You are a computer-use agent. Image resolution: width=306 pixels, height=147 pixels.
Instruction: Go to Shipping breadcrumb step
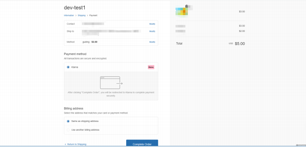pyautogui.click(x=81, y=16)
